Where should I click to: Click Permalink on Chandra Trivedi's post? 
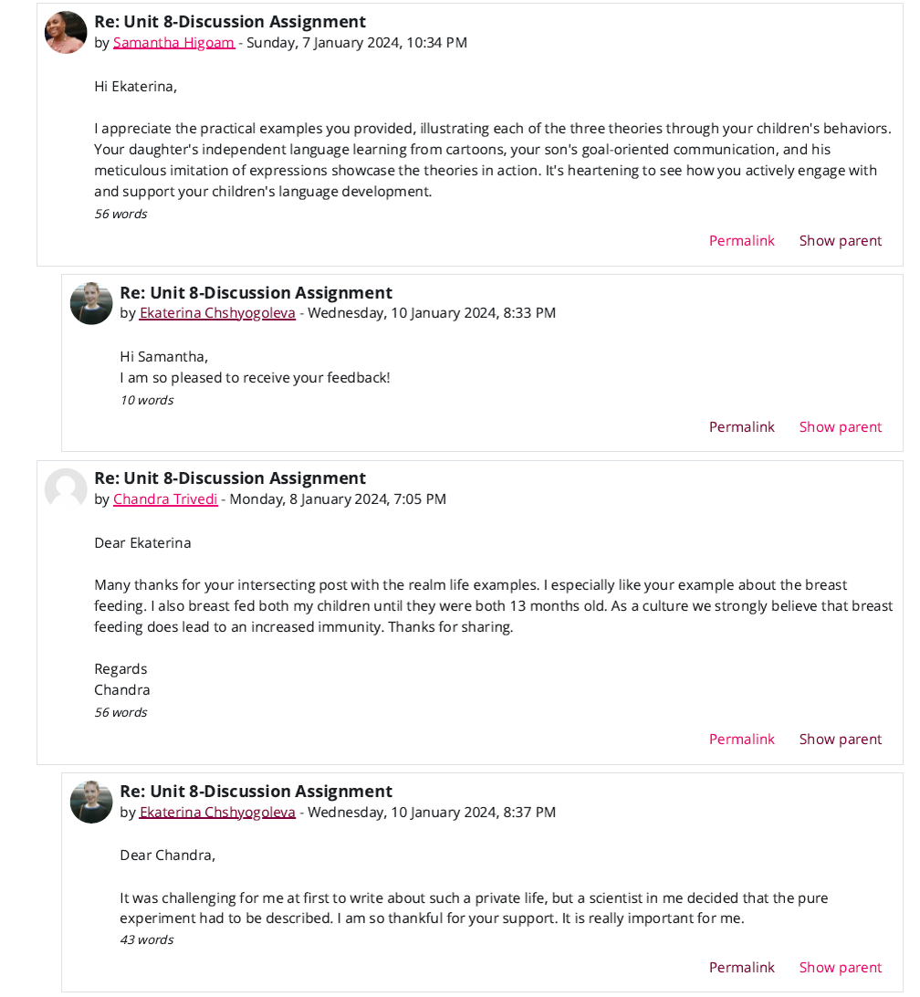pyautogui.click(x=741, y=740)
